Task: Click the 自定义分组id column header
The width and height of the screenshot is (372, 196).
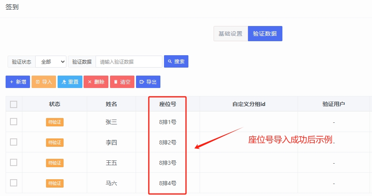Action: point(249,104)
